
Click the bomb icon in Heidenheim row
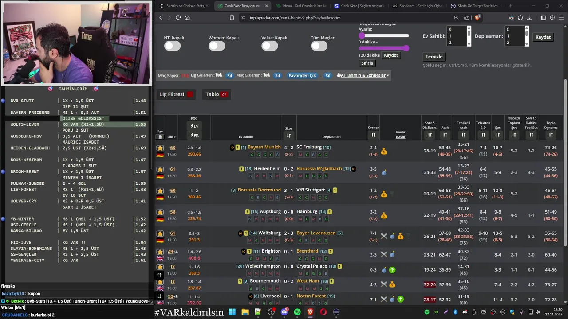pyautogui.click(x=384, y=173)
